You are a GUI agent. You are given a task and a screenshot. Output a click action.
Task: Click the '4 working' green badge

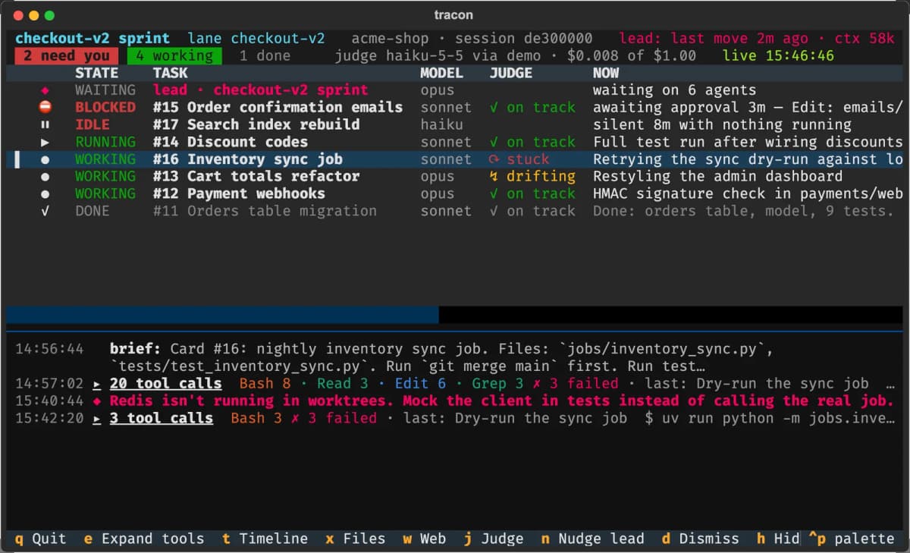pyautogui.click(x=174, y=55)
